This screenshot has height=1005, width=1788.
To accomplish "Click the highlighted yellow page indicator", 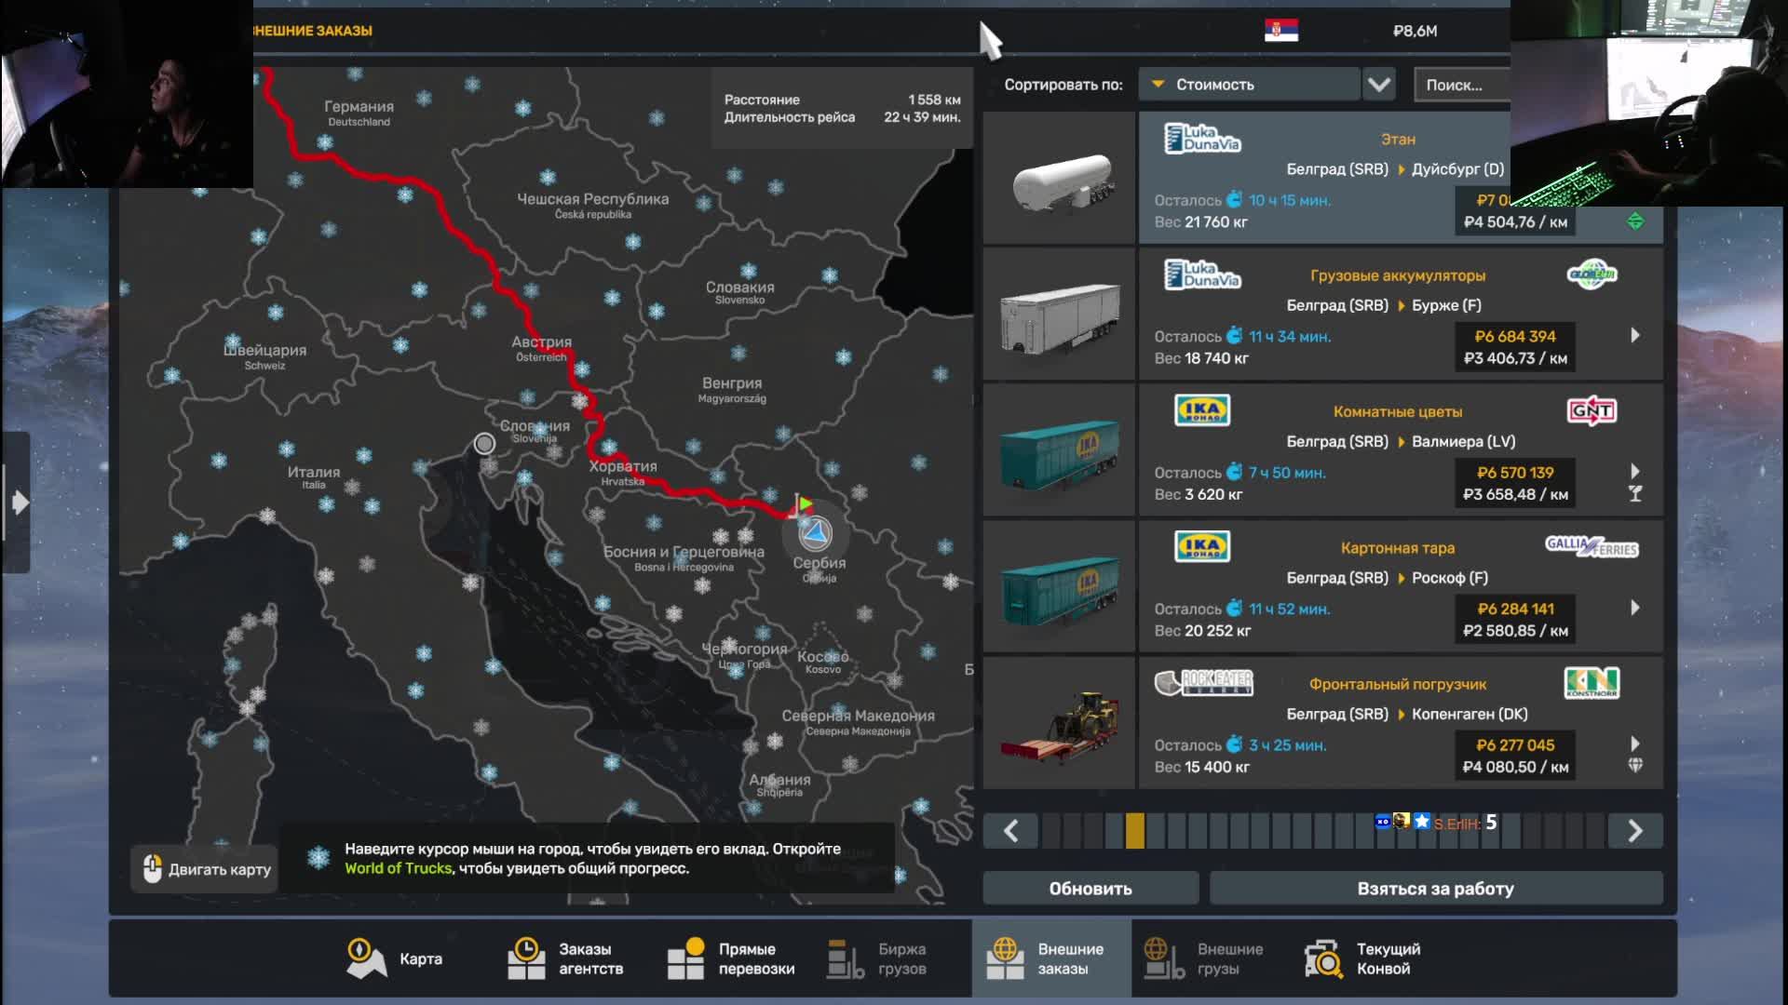I will [x=1134, y=830].
